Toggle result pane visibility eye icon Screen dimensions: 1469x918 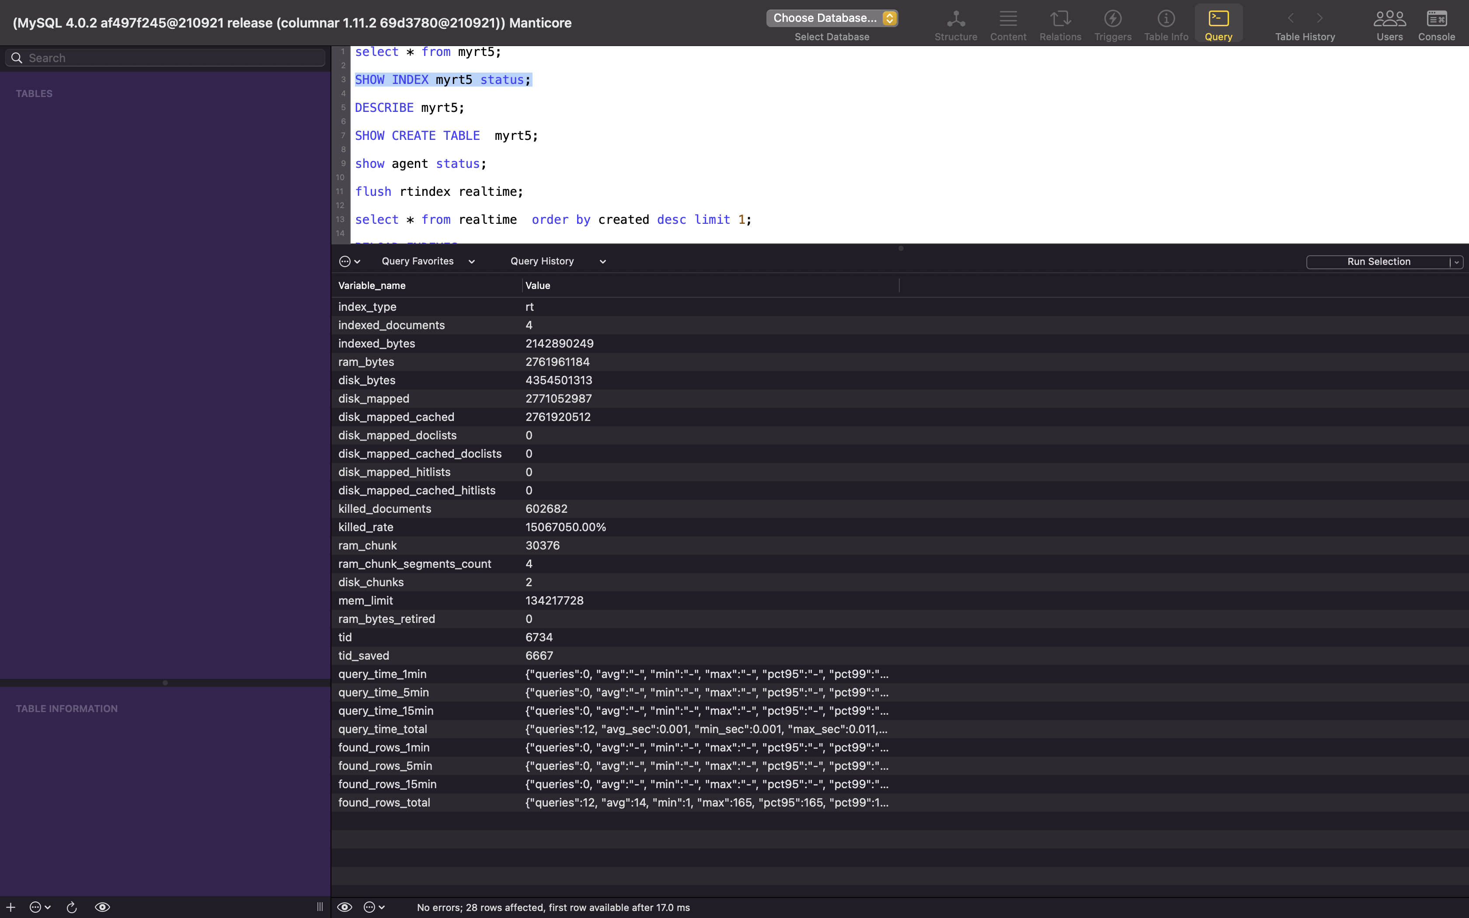coord(344,907)
